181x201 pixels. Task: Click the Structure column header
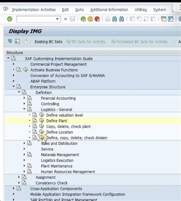click(x=15, y=53)
